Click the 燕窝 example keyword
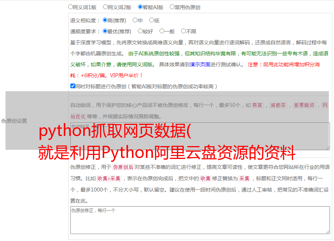Screen dimensions: 334x241 257,105
